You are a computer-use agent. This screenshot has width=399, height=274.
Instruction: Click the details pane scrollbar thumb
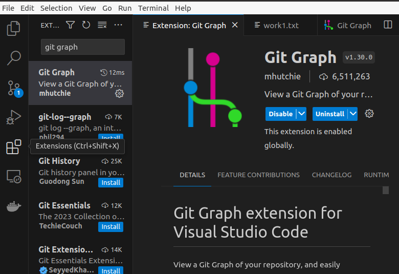click(x=386, y=190)
